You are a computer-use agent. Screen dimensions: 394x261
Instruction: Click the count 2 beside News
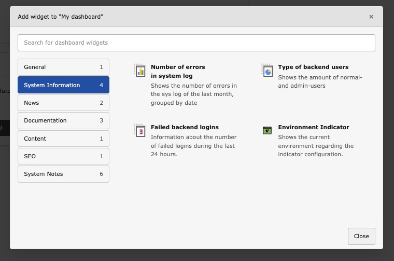(x=101, y=103)
